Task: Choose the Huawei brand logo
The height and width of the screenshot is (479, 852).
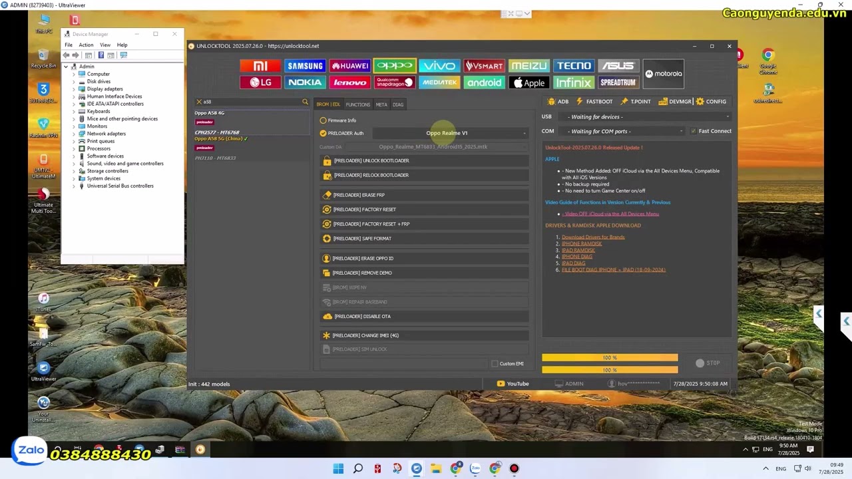Action: 349,66
